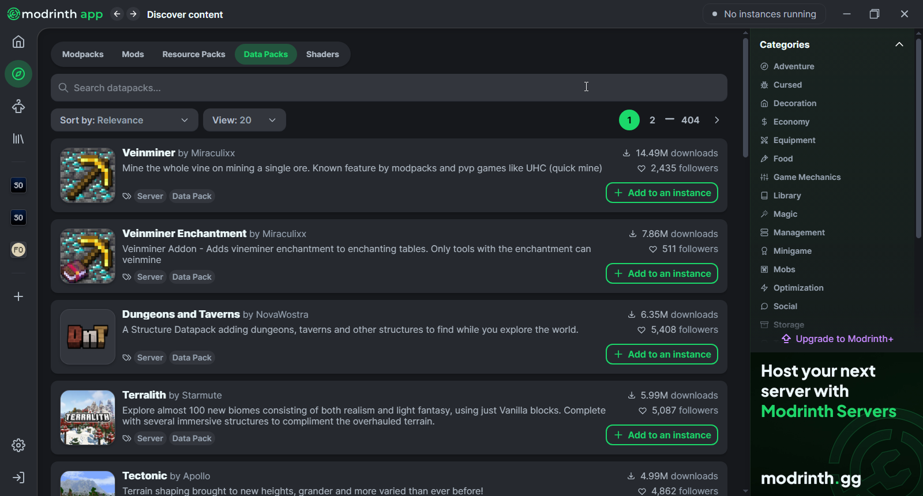This screenshot has height=496, width=923.
Task: Filter by Optimization category
Action: point(791,288)
